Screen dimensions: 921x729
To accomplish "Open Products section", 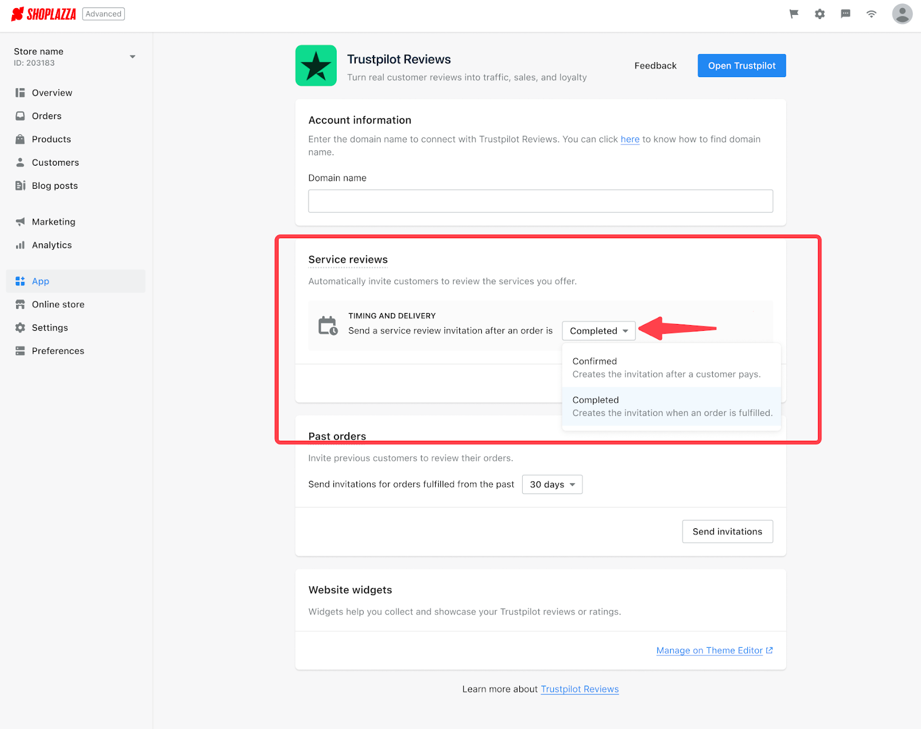I will tap(51, 139).
